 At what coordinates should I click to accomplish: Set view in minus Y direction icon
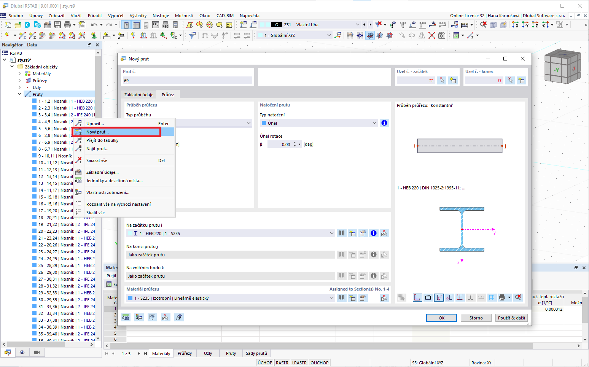(525, 25)
